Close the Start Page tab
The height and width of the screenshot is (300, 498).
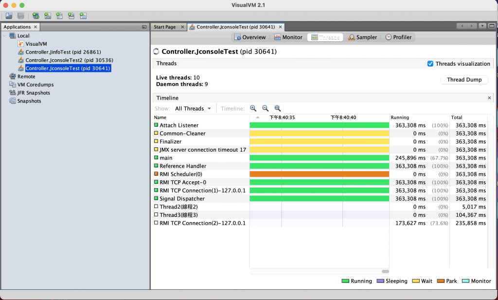[x=182, y=27]
